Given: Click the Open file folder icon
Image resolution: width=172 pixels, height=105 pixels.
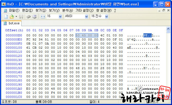Looking at the screenshot, I should pos(12,17).
